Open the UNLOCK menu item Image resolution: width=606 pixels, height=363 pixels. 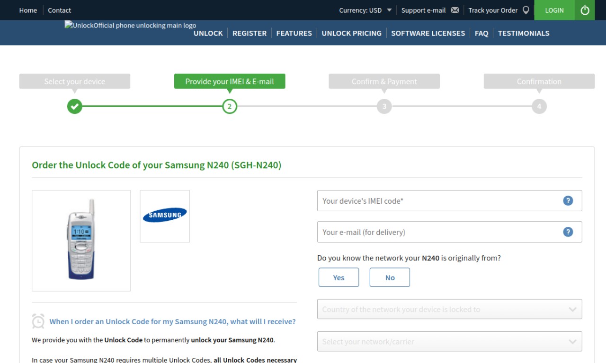208,33
